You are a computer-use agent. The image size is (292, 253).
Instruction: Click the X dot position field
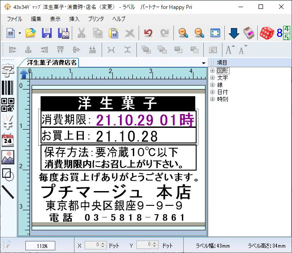pos(96,245)
